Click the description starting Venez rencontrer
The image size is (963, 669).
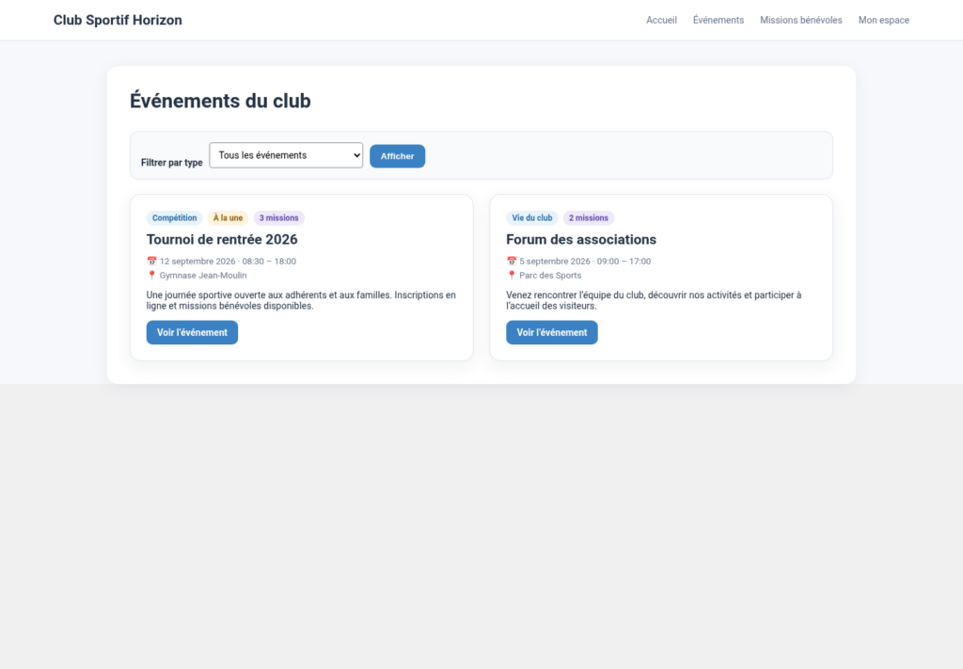654,300
